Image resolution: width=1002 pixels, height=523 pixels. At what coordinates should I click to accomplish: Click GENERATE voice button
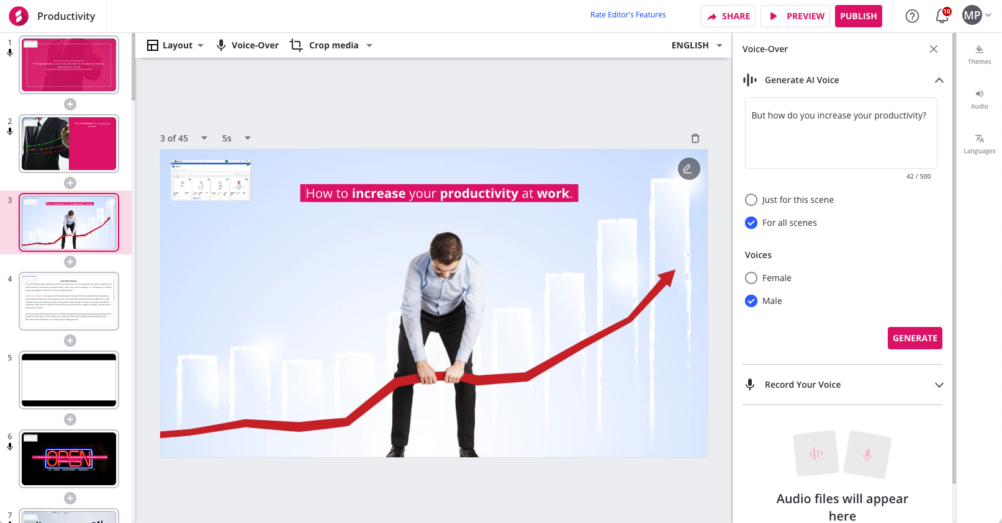coord(915,338)
